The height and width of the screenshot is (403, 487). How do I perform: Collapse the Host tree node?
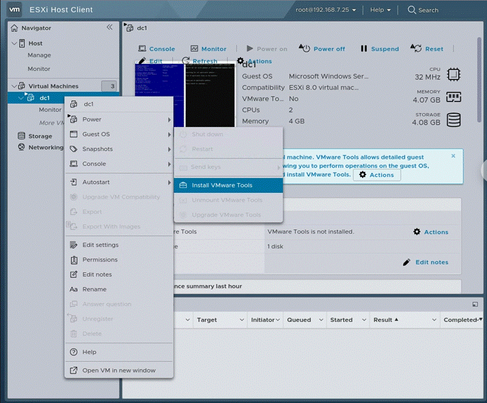click(14, 43)
